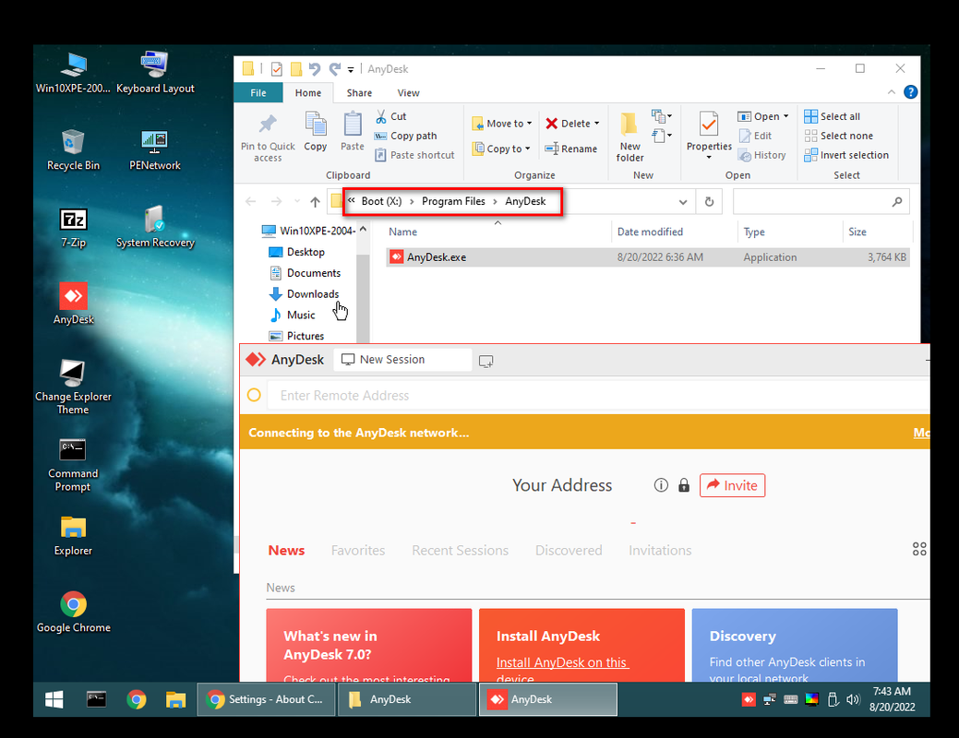959x738 pixels.
Task: Switch to the View ribbon tab
Action: pos(408,93)
